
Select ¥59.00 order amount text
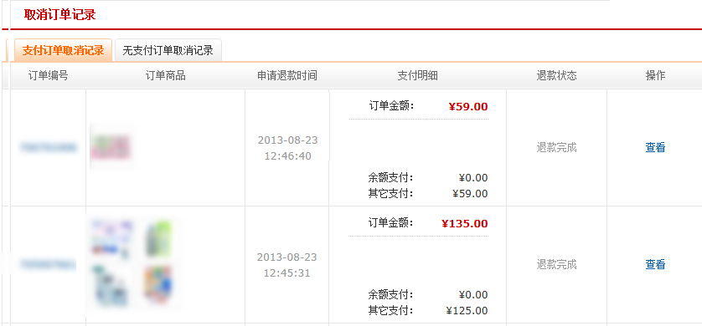point(467,107)
